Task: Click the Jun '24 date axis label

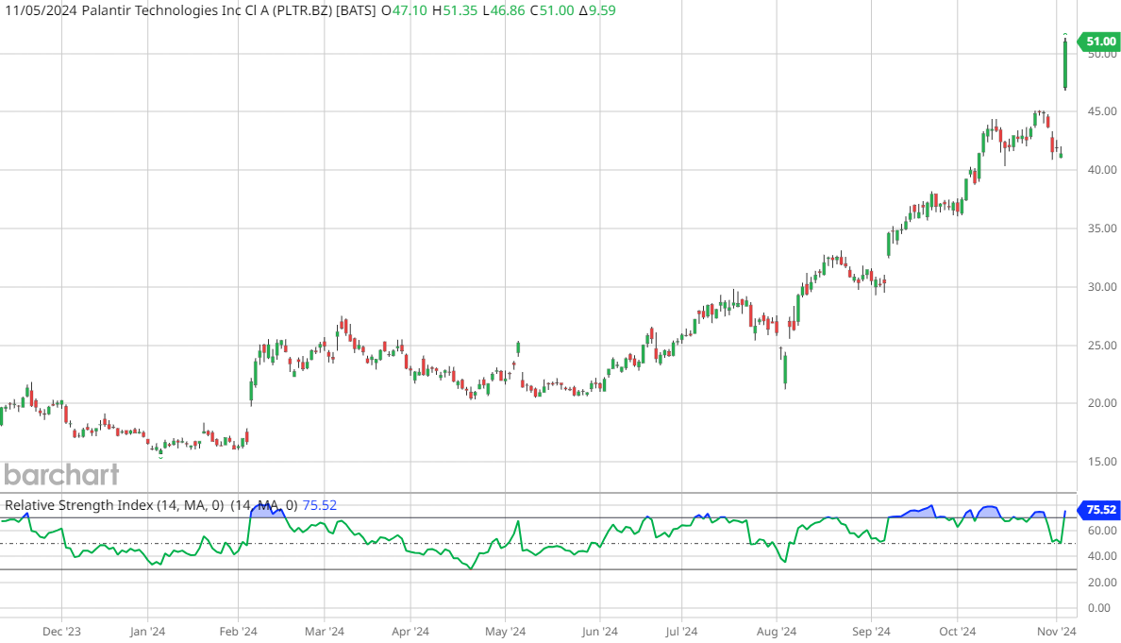Action: click(x=600, y=632)
